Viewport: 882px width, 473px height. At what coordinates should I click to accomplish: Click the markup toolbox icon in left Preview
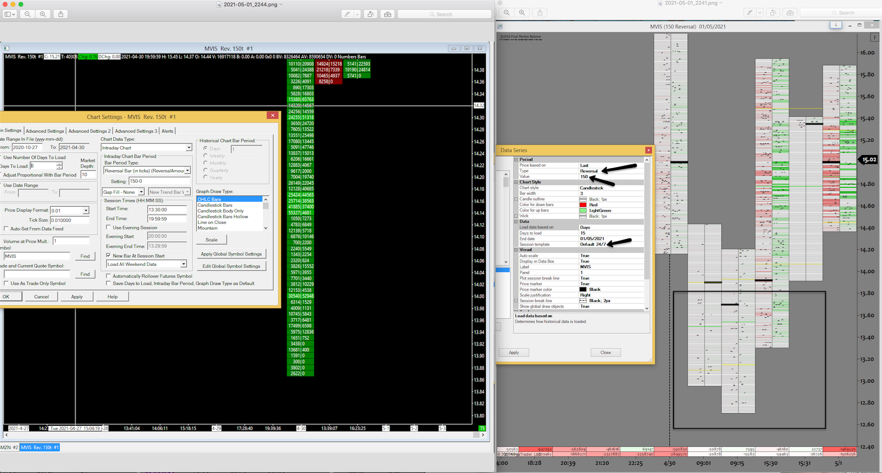(387, 14)
